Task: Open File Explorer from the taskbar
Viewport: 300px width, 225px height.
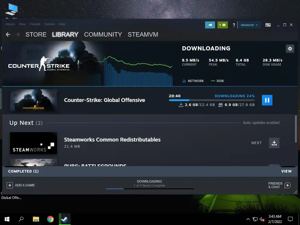Action: pos(36,219)
